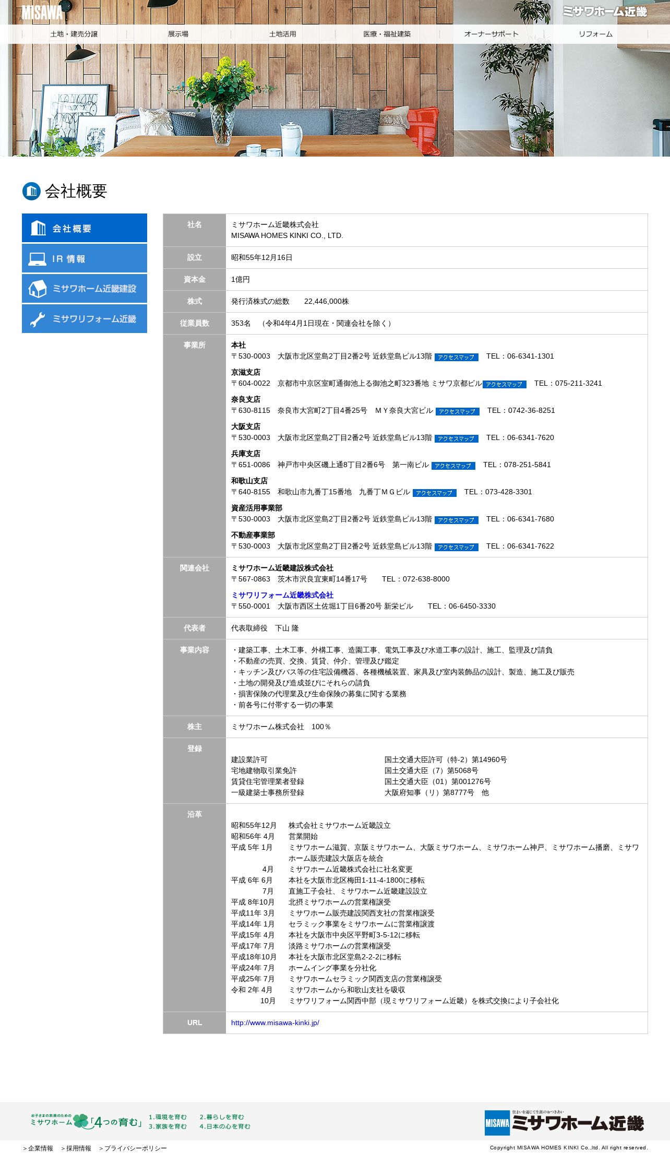Click the 代表取締役 下山 隆 text
670x1164 pixels.
tap(265, 628)
